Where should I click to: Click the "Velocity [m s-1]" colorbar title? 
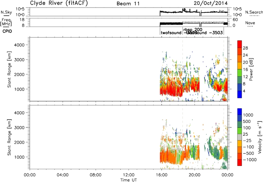point(260,137)
